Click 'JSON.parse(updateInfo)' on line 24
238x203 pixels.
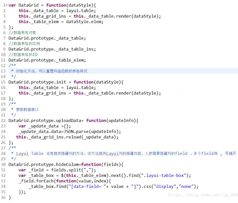pos(91,132)
